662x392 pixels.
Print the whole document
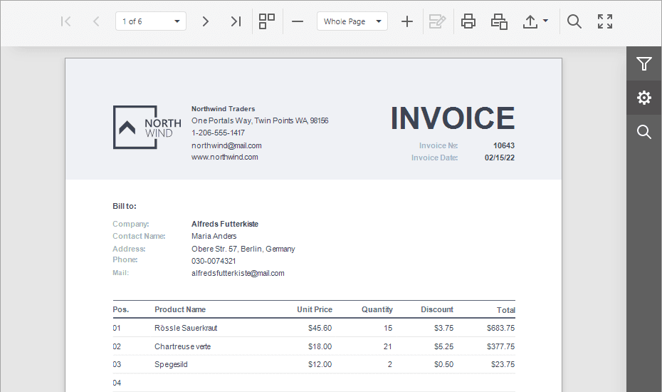coord(468,21)
